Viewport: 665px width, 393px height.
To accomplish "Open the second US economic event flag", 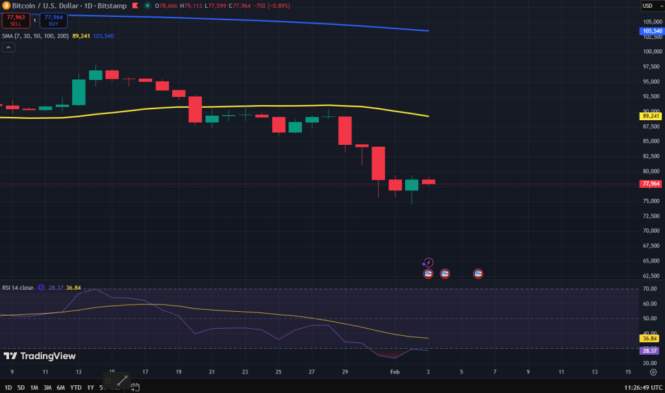I will (x=445, y=273).
